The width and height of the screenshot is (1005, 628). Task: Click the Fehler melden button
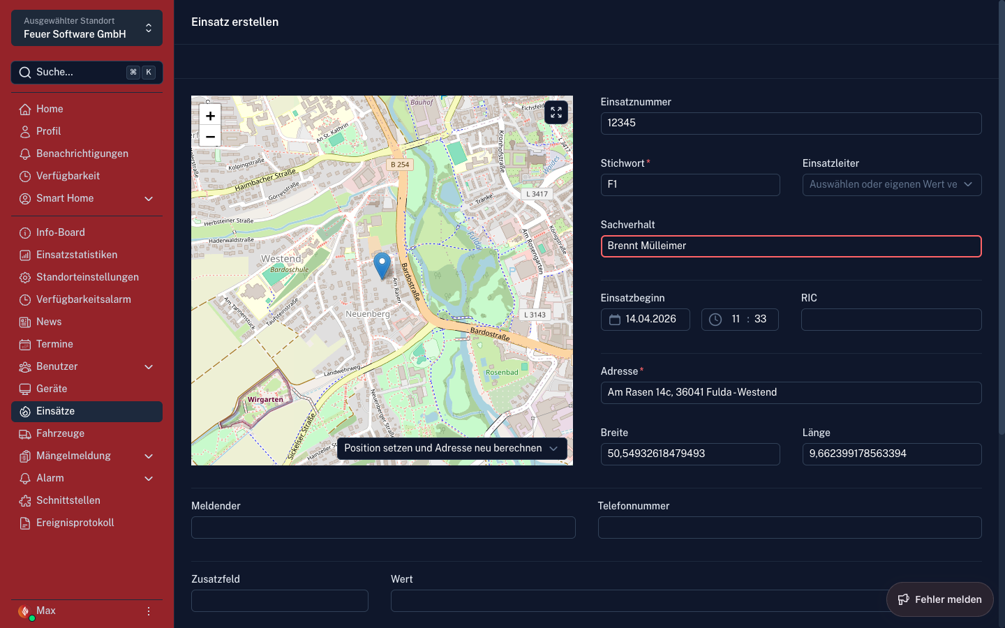tap(939, 599)
